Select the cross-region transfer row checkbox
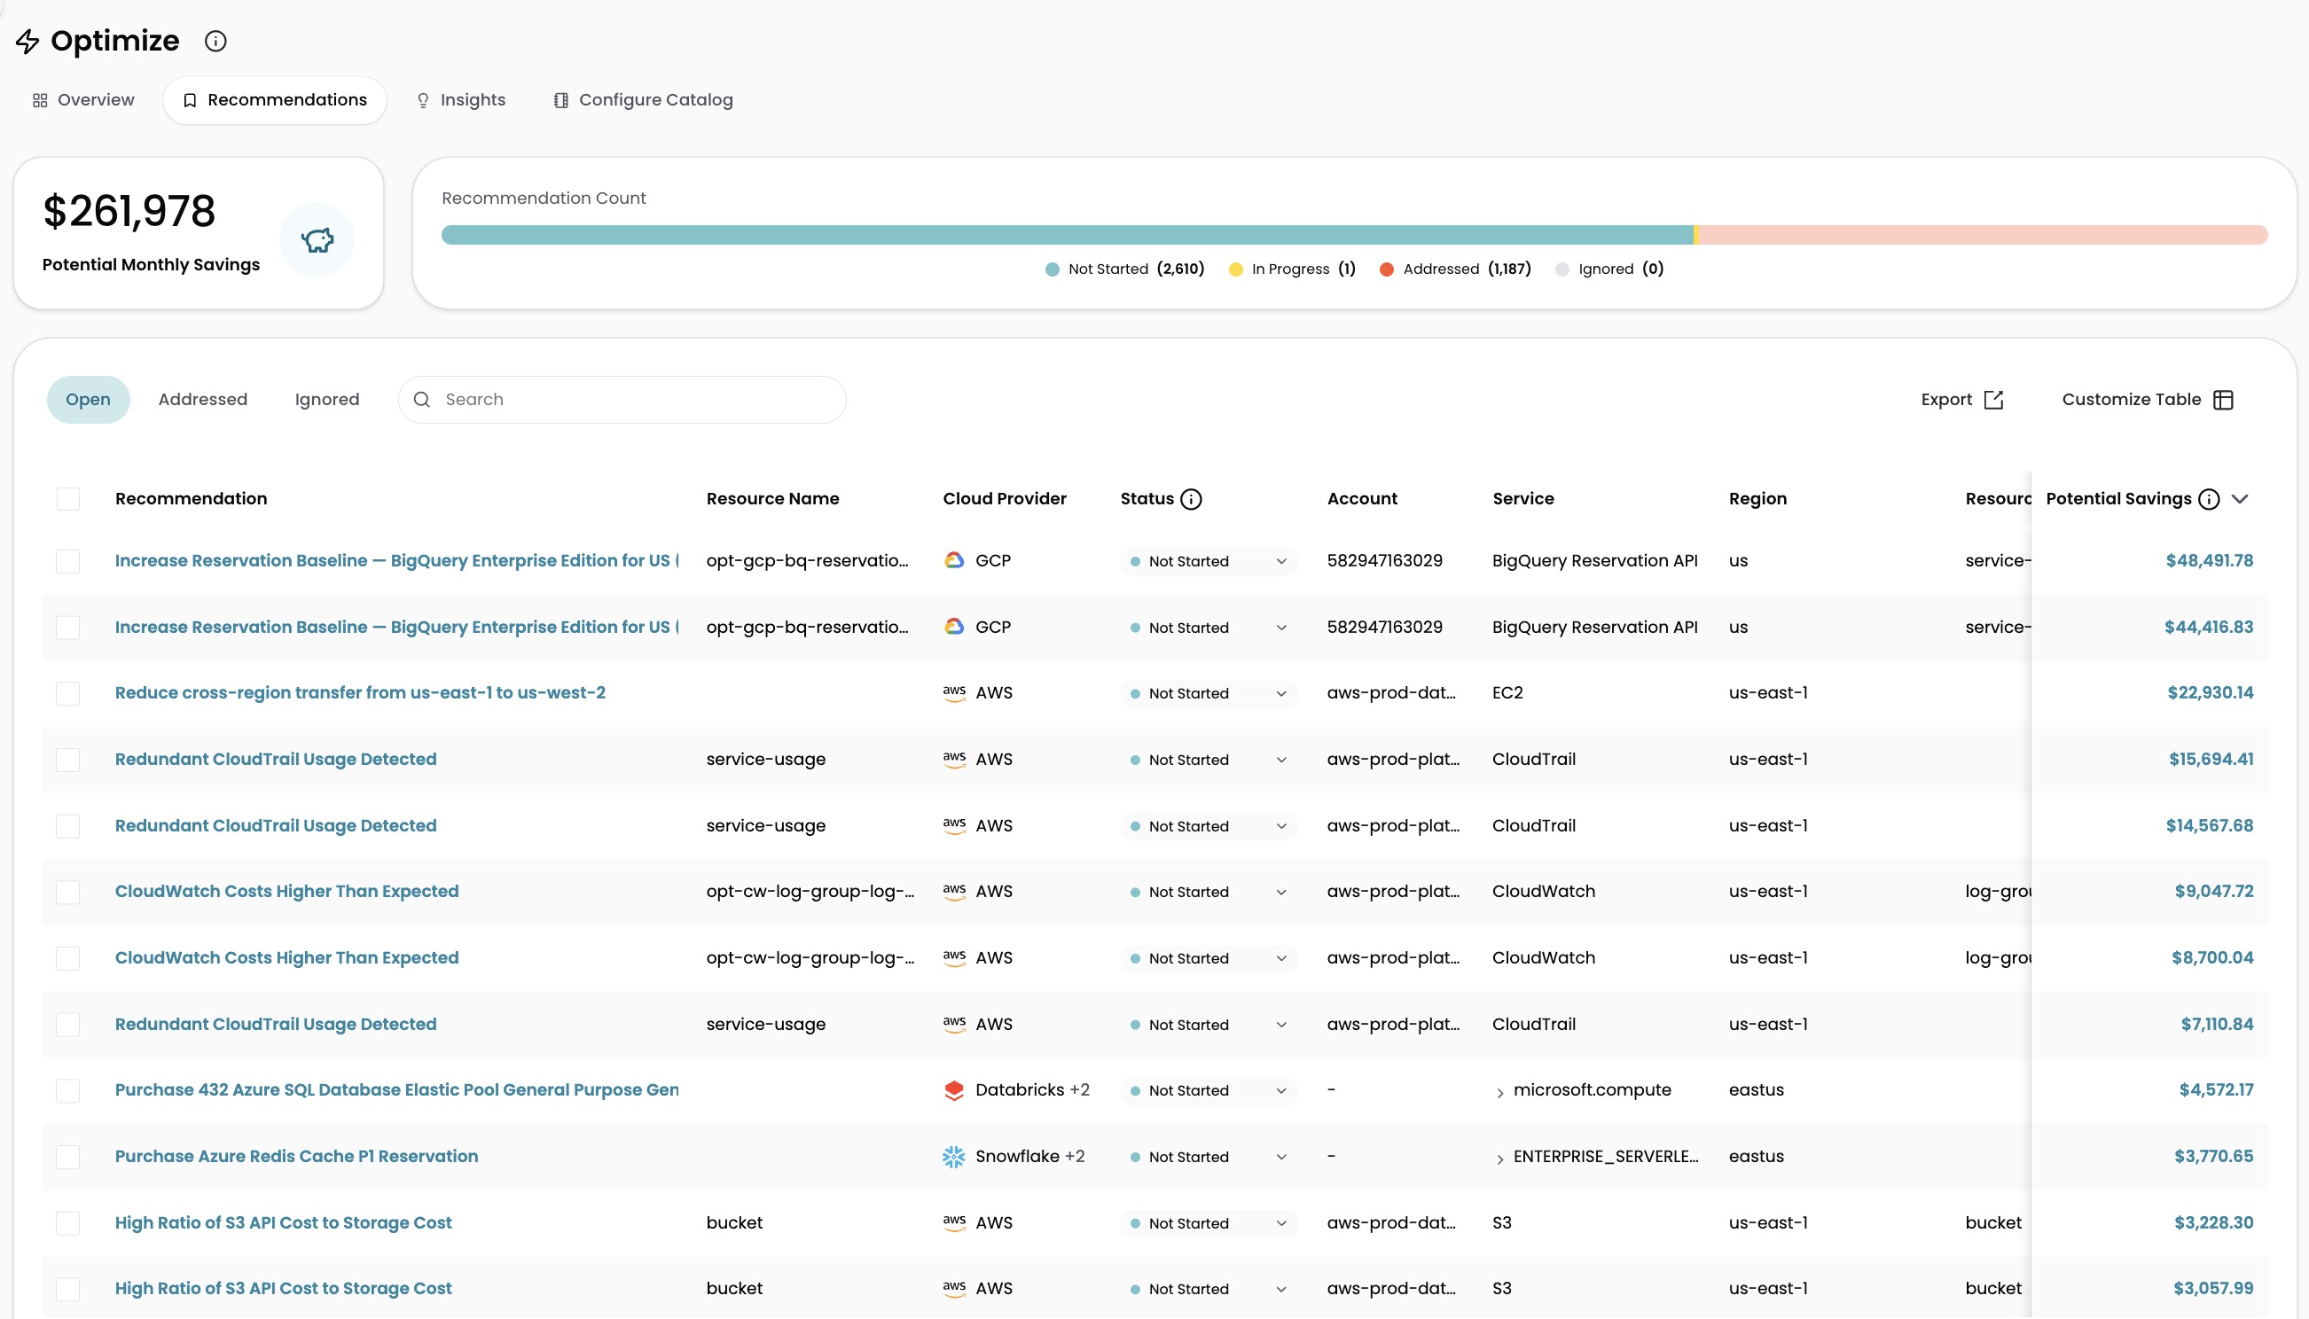 pos(68,694)
